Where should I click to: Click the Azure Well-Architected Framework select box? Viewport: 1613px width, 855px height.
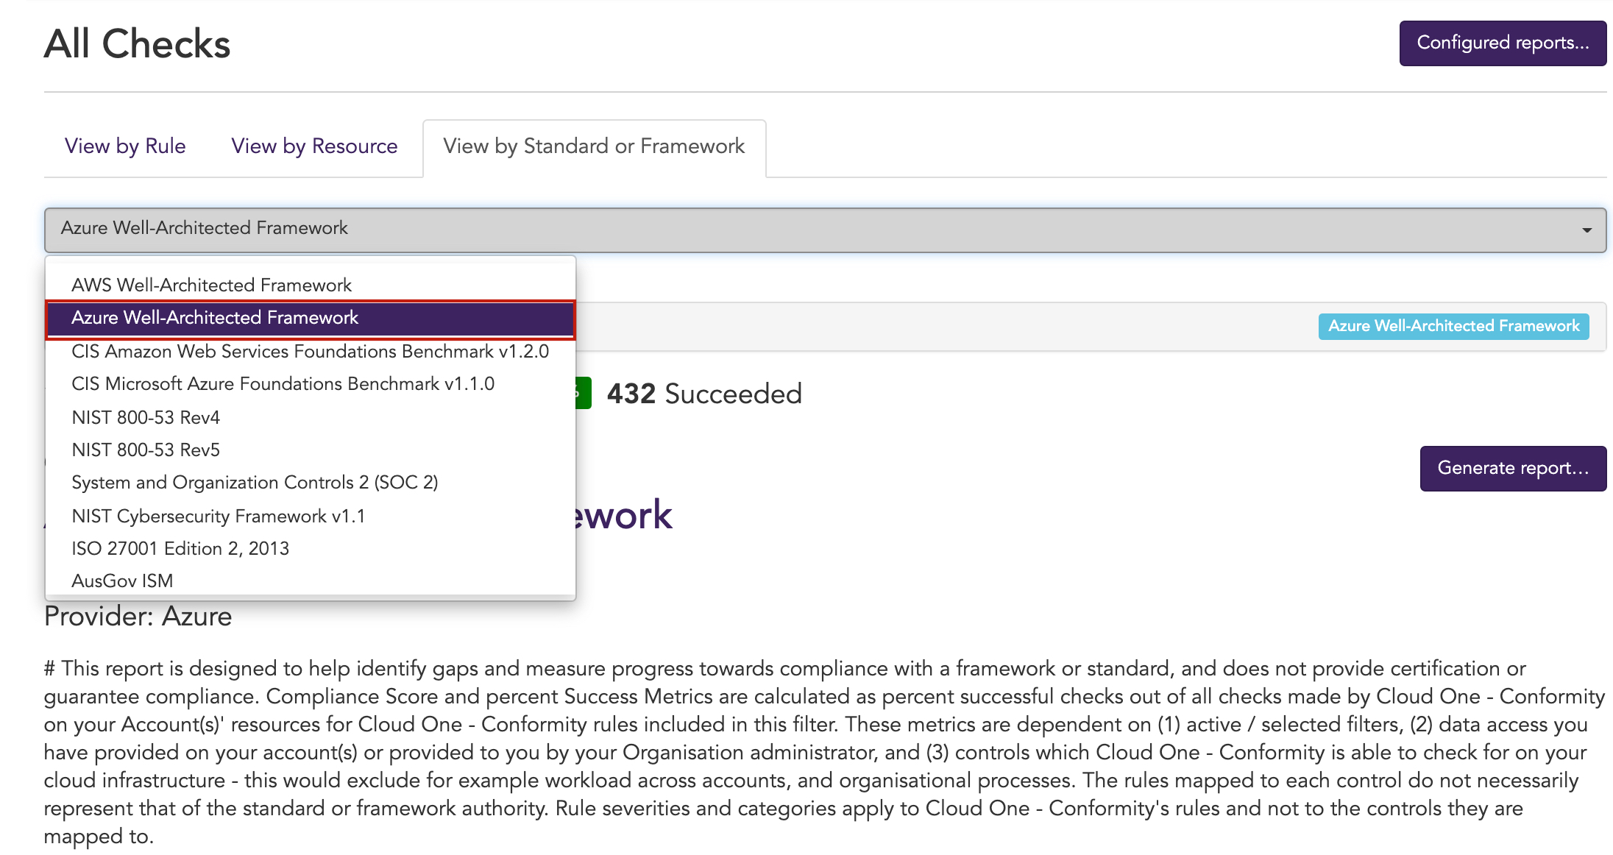pyautogui.click(x=825, y=230)
